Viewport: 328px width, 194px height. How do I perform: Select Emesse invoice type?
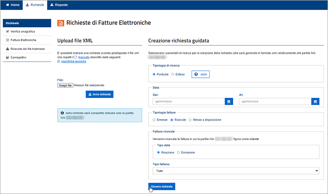(x=154, y=120)
